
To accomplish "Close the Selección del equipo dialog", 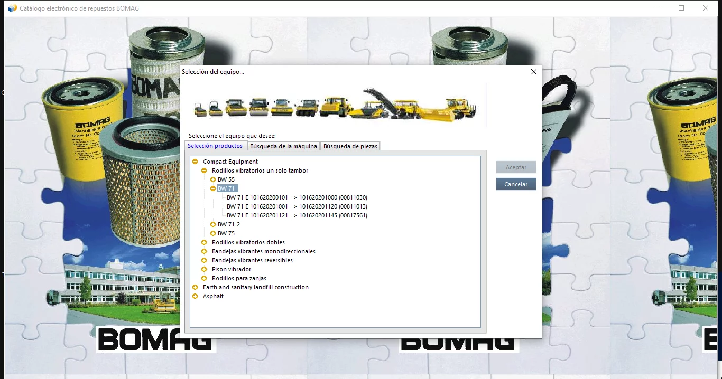I will coord(533,72).
